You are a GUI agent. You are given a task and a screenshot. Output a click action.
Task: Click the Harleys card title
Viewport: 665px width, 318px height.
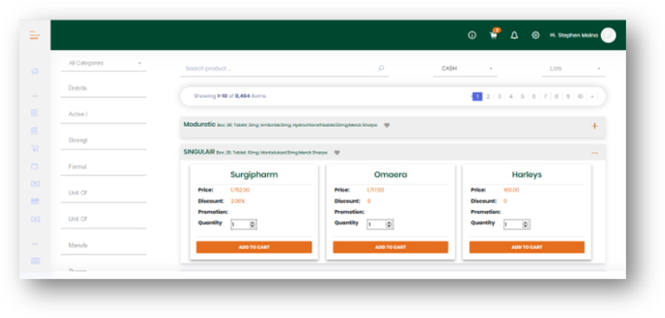tap(527, 174)
